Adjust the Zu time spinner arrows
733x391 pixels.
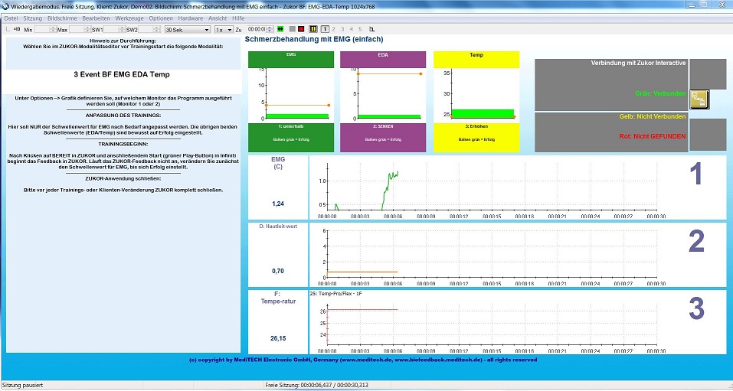coord(270,29)
